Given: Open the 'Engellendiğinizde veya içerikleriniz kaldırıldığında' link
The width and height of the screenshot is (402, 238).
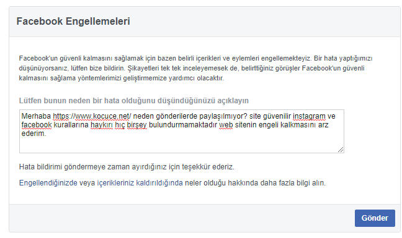Looking at the screenshot, I should [x=101, y=183].
